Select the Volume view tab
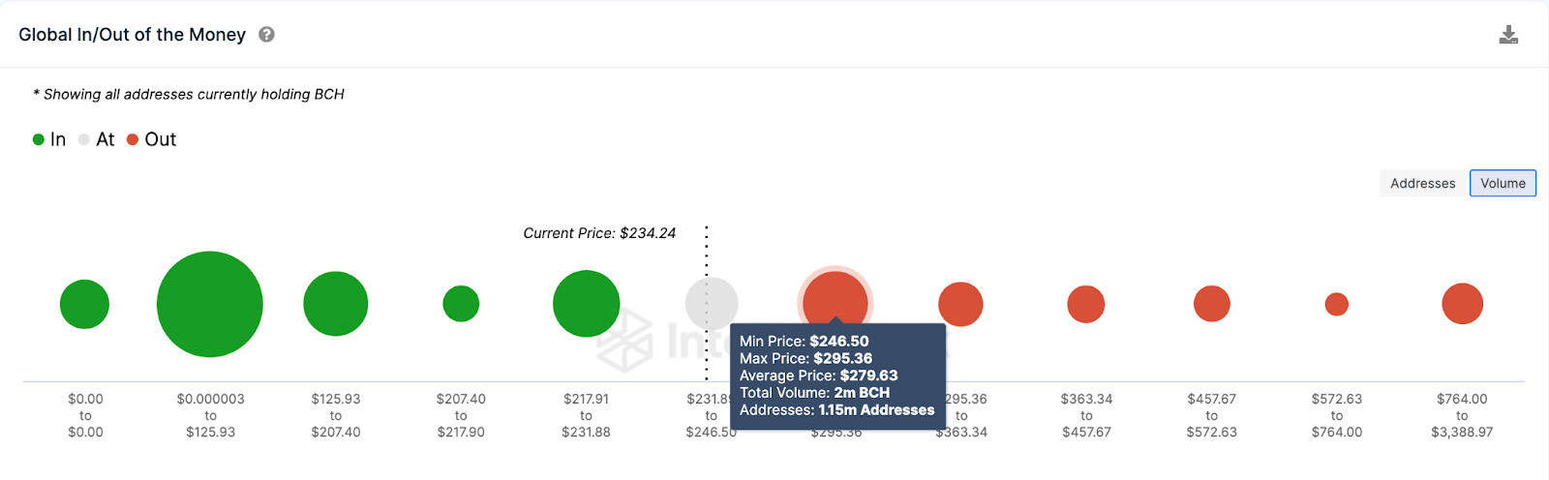 1503,183
